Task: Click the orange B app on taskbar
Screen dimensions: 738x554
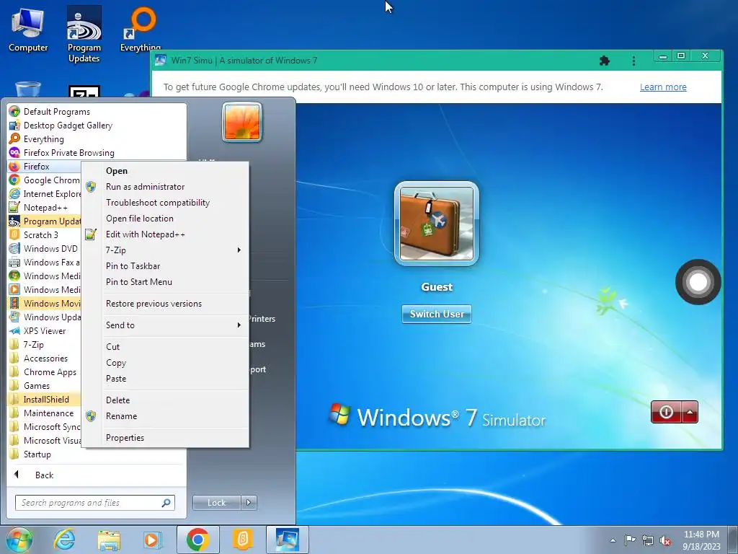Action: tap(242, 540)
